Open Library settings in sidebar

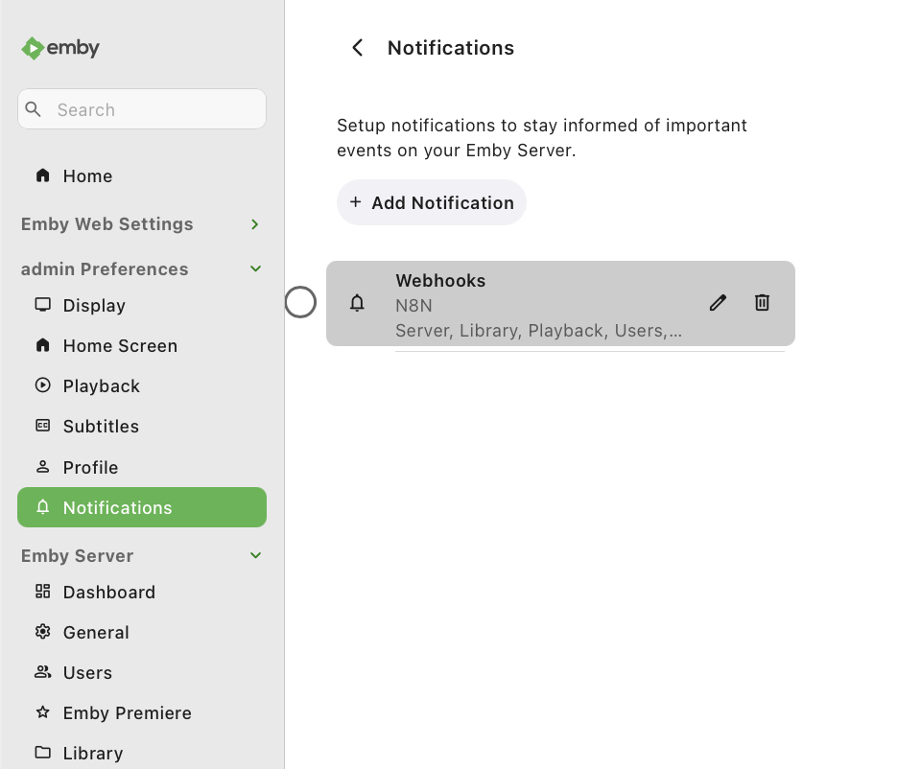[92, 753]
